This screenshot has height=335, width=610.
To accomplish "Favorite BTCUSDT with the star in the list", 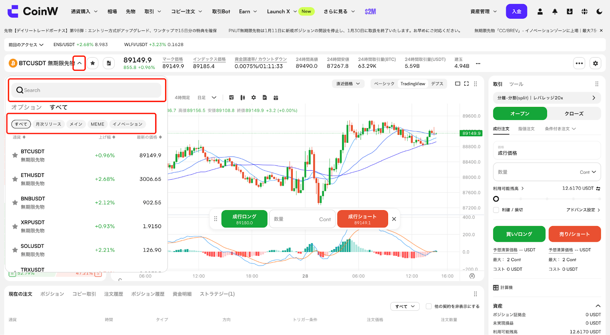I will (15, 155).
